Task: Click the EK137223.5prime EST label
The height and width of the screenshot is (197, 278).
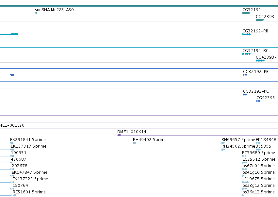Action: (x=30, y=179)
